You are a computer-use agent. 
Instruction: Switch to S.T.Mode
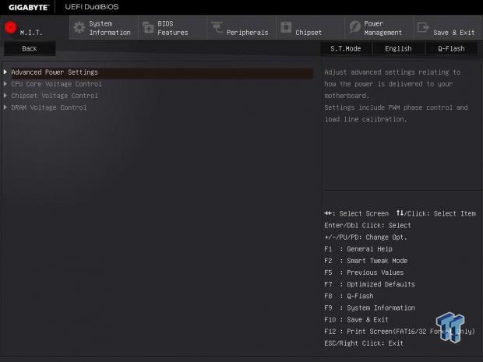click(x=346, y=48)
